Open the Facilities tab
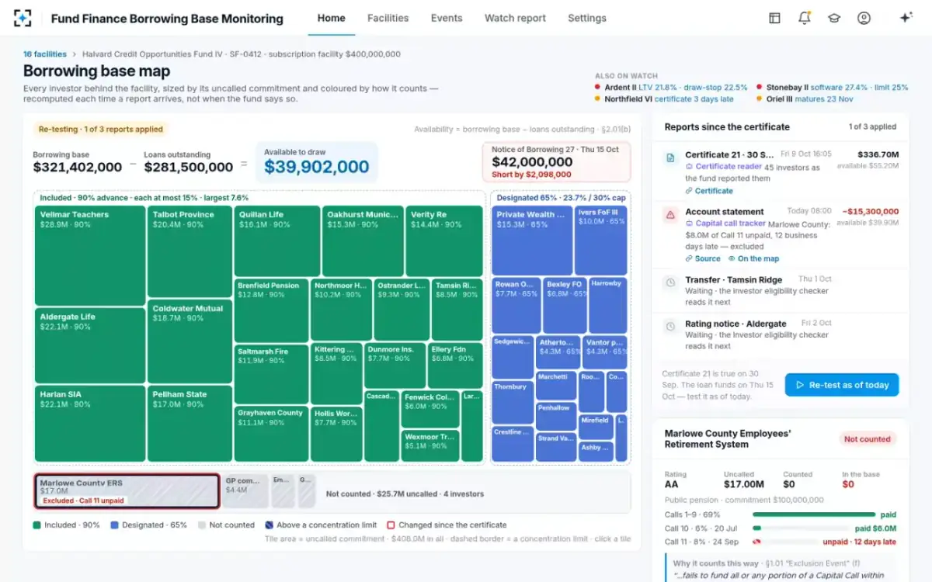Screen dimensions: 932x582 point(388,18)
